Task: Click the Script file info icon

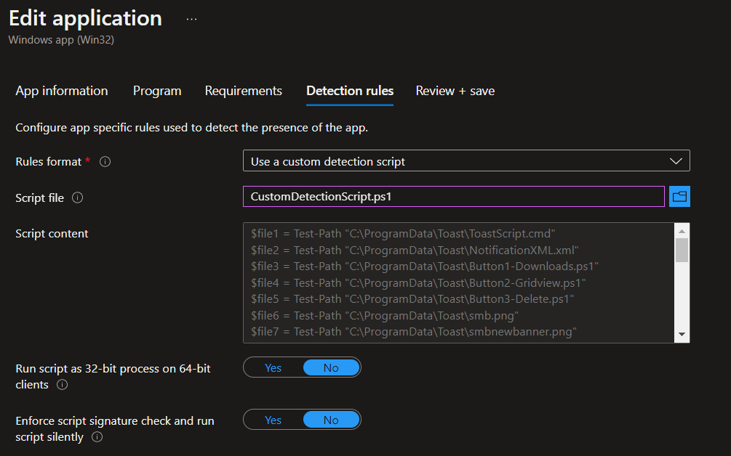Action: point(78,198)
